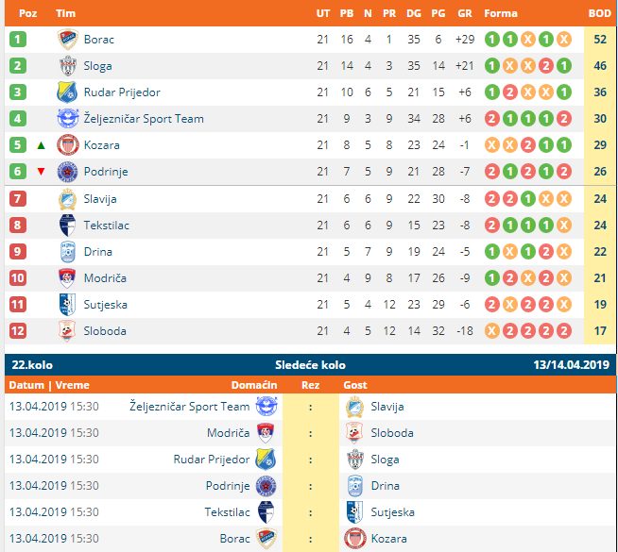The width and height of the screenshot is (618, 552).
Task: Click Borac's first green form badge
Action: tap(491, 40)
